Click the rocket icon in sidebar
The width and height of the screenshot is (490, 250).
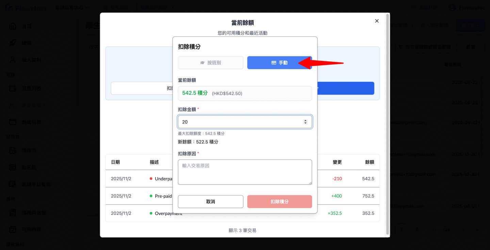(x=13, y=43)
